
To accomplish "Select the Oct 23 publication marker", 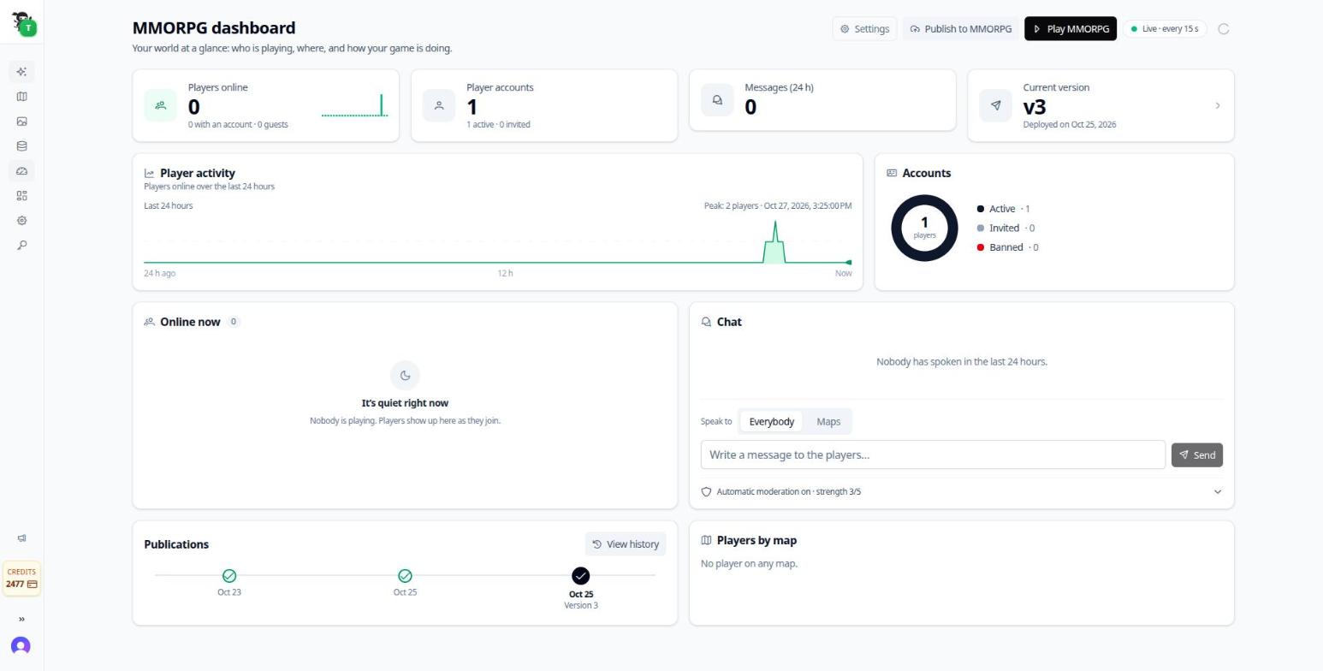I will 229,576.
